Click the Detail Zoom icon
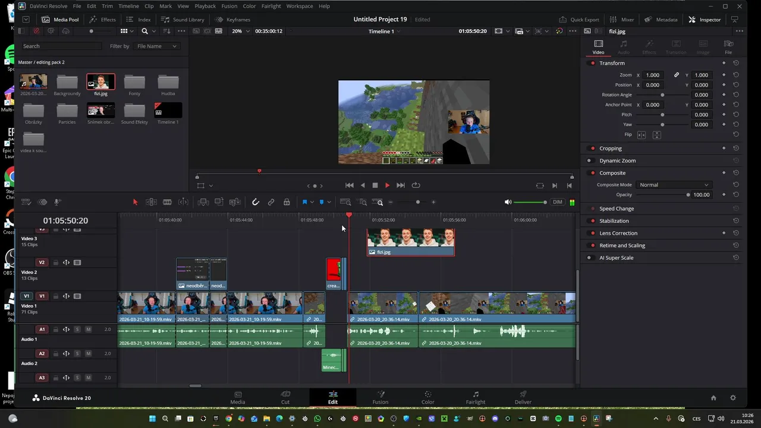761x428 pixels. [x=361, y=202]
